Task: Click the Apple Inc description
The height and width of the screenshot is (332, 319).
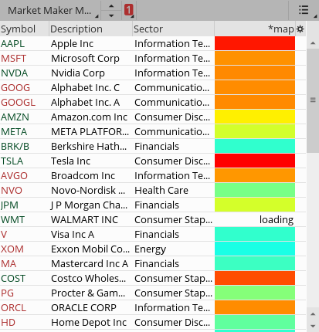Action: click(x=72, y=44)
